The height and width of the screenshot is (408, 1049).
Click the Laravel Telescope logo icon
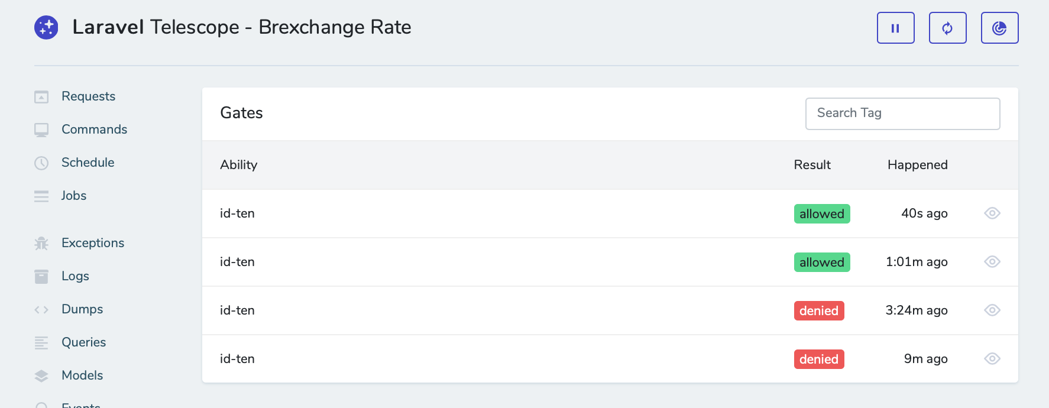click(x=46, y=27)
